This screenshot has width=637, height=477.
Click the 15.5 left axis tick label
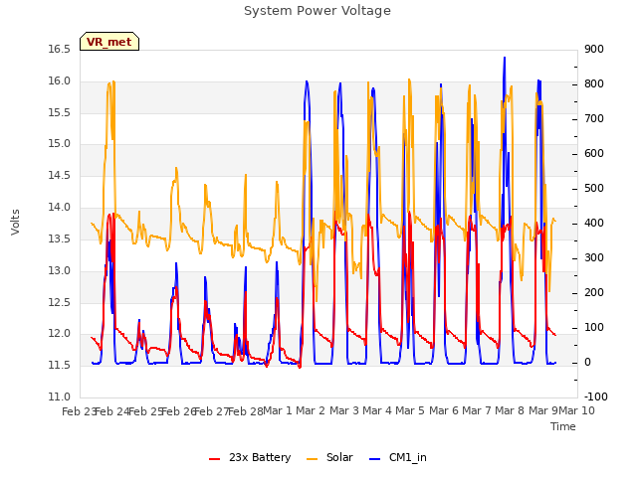coord(60,112)
